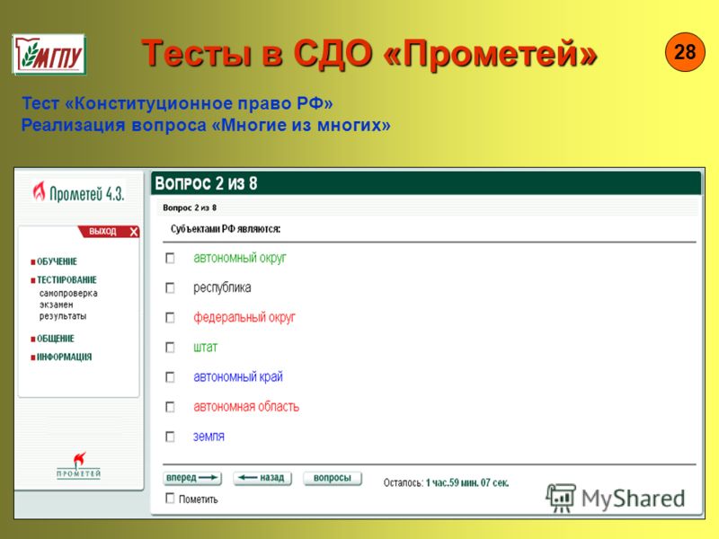Check the 'республика' answer checkbox
The height and width of the screenshot is (539, 719).
click(x=170, y=287)
